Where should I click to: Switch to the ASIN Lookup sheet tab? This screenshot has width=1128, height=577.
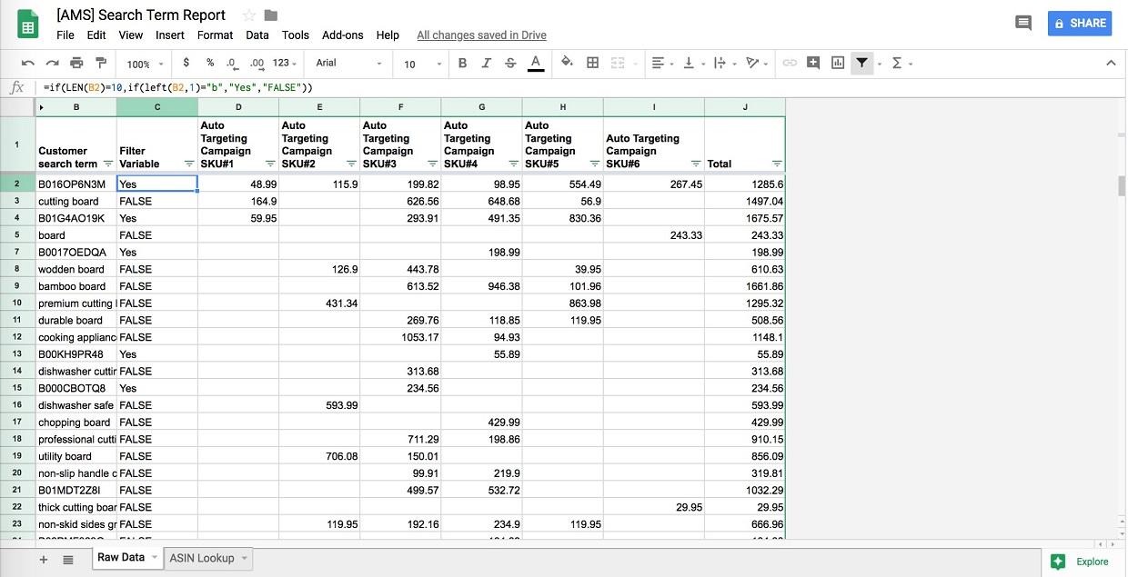coord(202,558)
